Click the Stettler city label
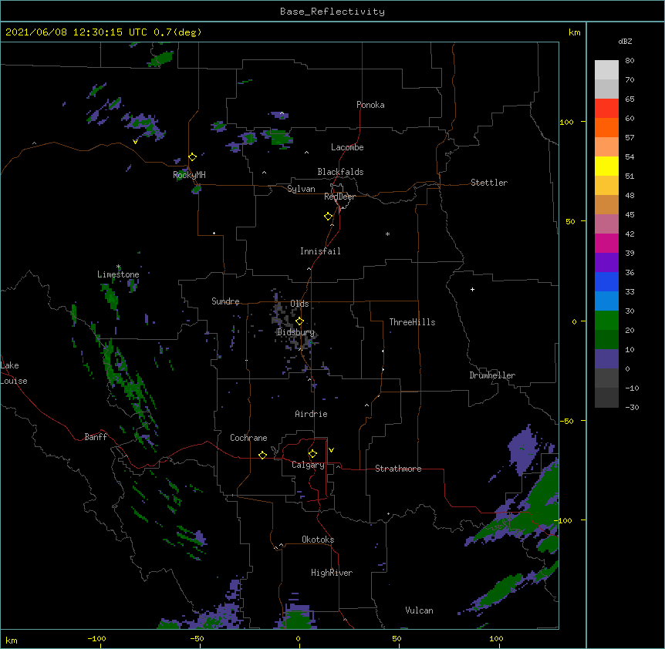Viewport: 665px width, 649px height. pos(489,183)
